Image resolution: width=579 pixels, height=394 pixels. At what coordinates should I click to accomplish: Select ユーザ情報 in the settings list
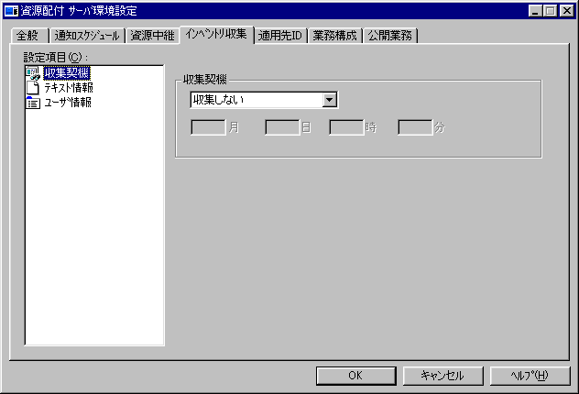pyautogui.click(x=68, y=103)
